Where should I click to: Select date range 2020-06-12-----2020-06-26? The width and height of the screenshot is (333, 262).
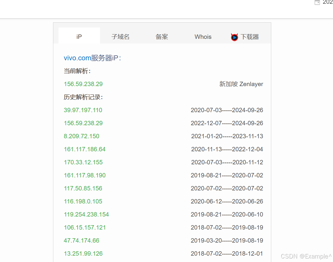pos(227,201)
